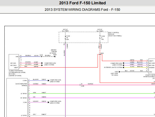Click the 'BLU/GRY' label on the VDB06 wire
The width and height of the screenshot is (155, 117).
click(140, 62)
